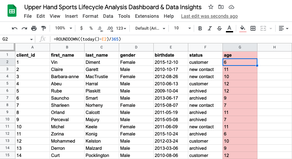This screenshot has width=292, height=159.
Task: Click the cell containing 'MacTrustie'
Action: [101, 77]
